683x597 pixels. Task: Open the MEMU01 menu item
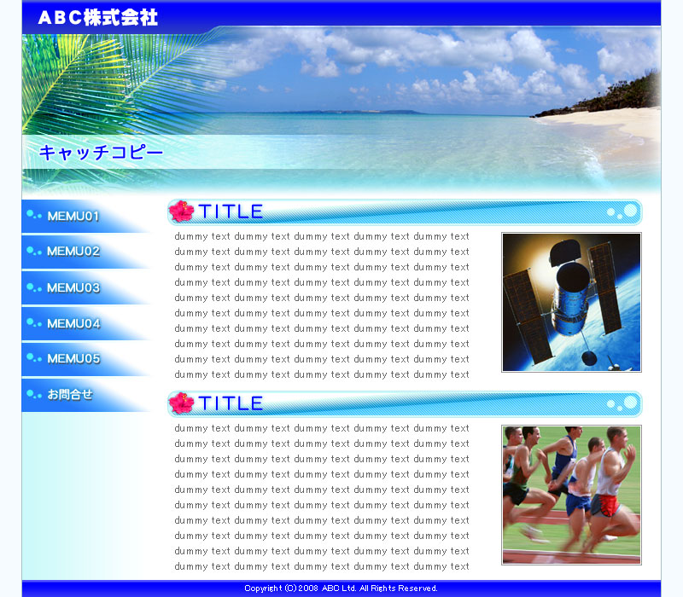(x=86, y=217)
